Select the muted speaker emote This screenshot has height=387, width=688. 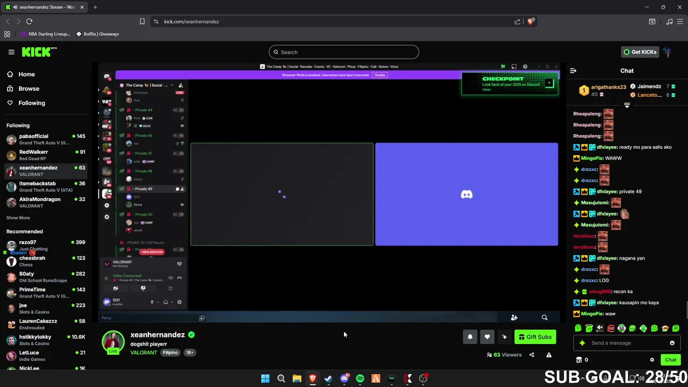pyautogui.click(x=600, y=328)
